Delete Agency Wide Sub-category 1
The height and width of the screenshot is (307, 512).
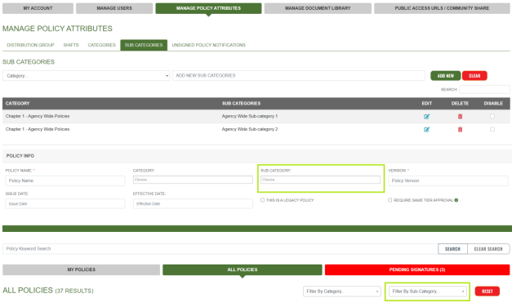tap(460, 116)
